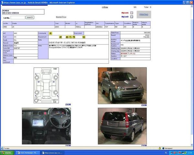Click the FAT transmission cell
The height and width of the screenshot is (155, 194).
[110, 27]
